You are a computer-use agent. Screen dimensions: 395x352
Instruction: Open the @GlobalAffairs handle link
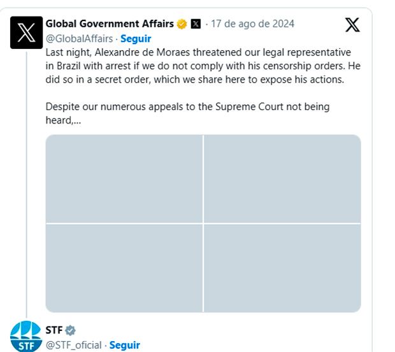pyautogui.click(x=79, y=38)
